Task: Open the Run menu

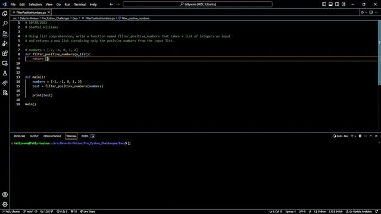Action: click(x=67, y=4)
